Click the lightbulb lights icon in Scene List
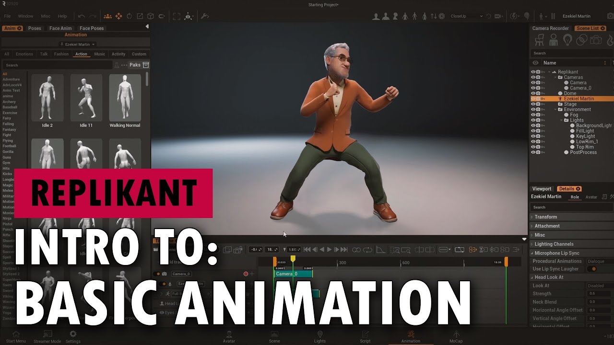Image resolution: width=614 pixels, height=345 pixels. tap(567, 40)
